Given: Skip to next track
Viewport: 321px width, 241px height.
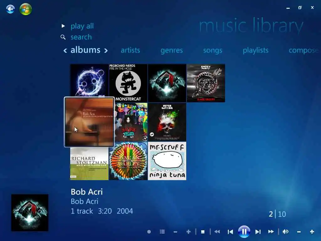Looking at the screenshot, I should pyautogui.click(x=258, y=232).
